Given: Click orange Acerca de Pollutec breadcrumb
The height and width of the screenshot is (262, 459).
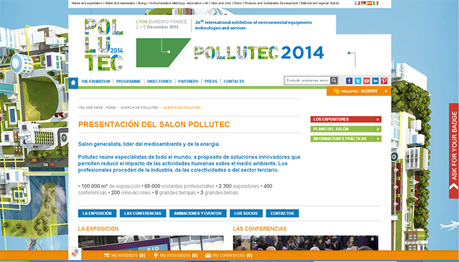Looking at the screenshot, I should pyautogui.click(x=182, y=108).
